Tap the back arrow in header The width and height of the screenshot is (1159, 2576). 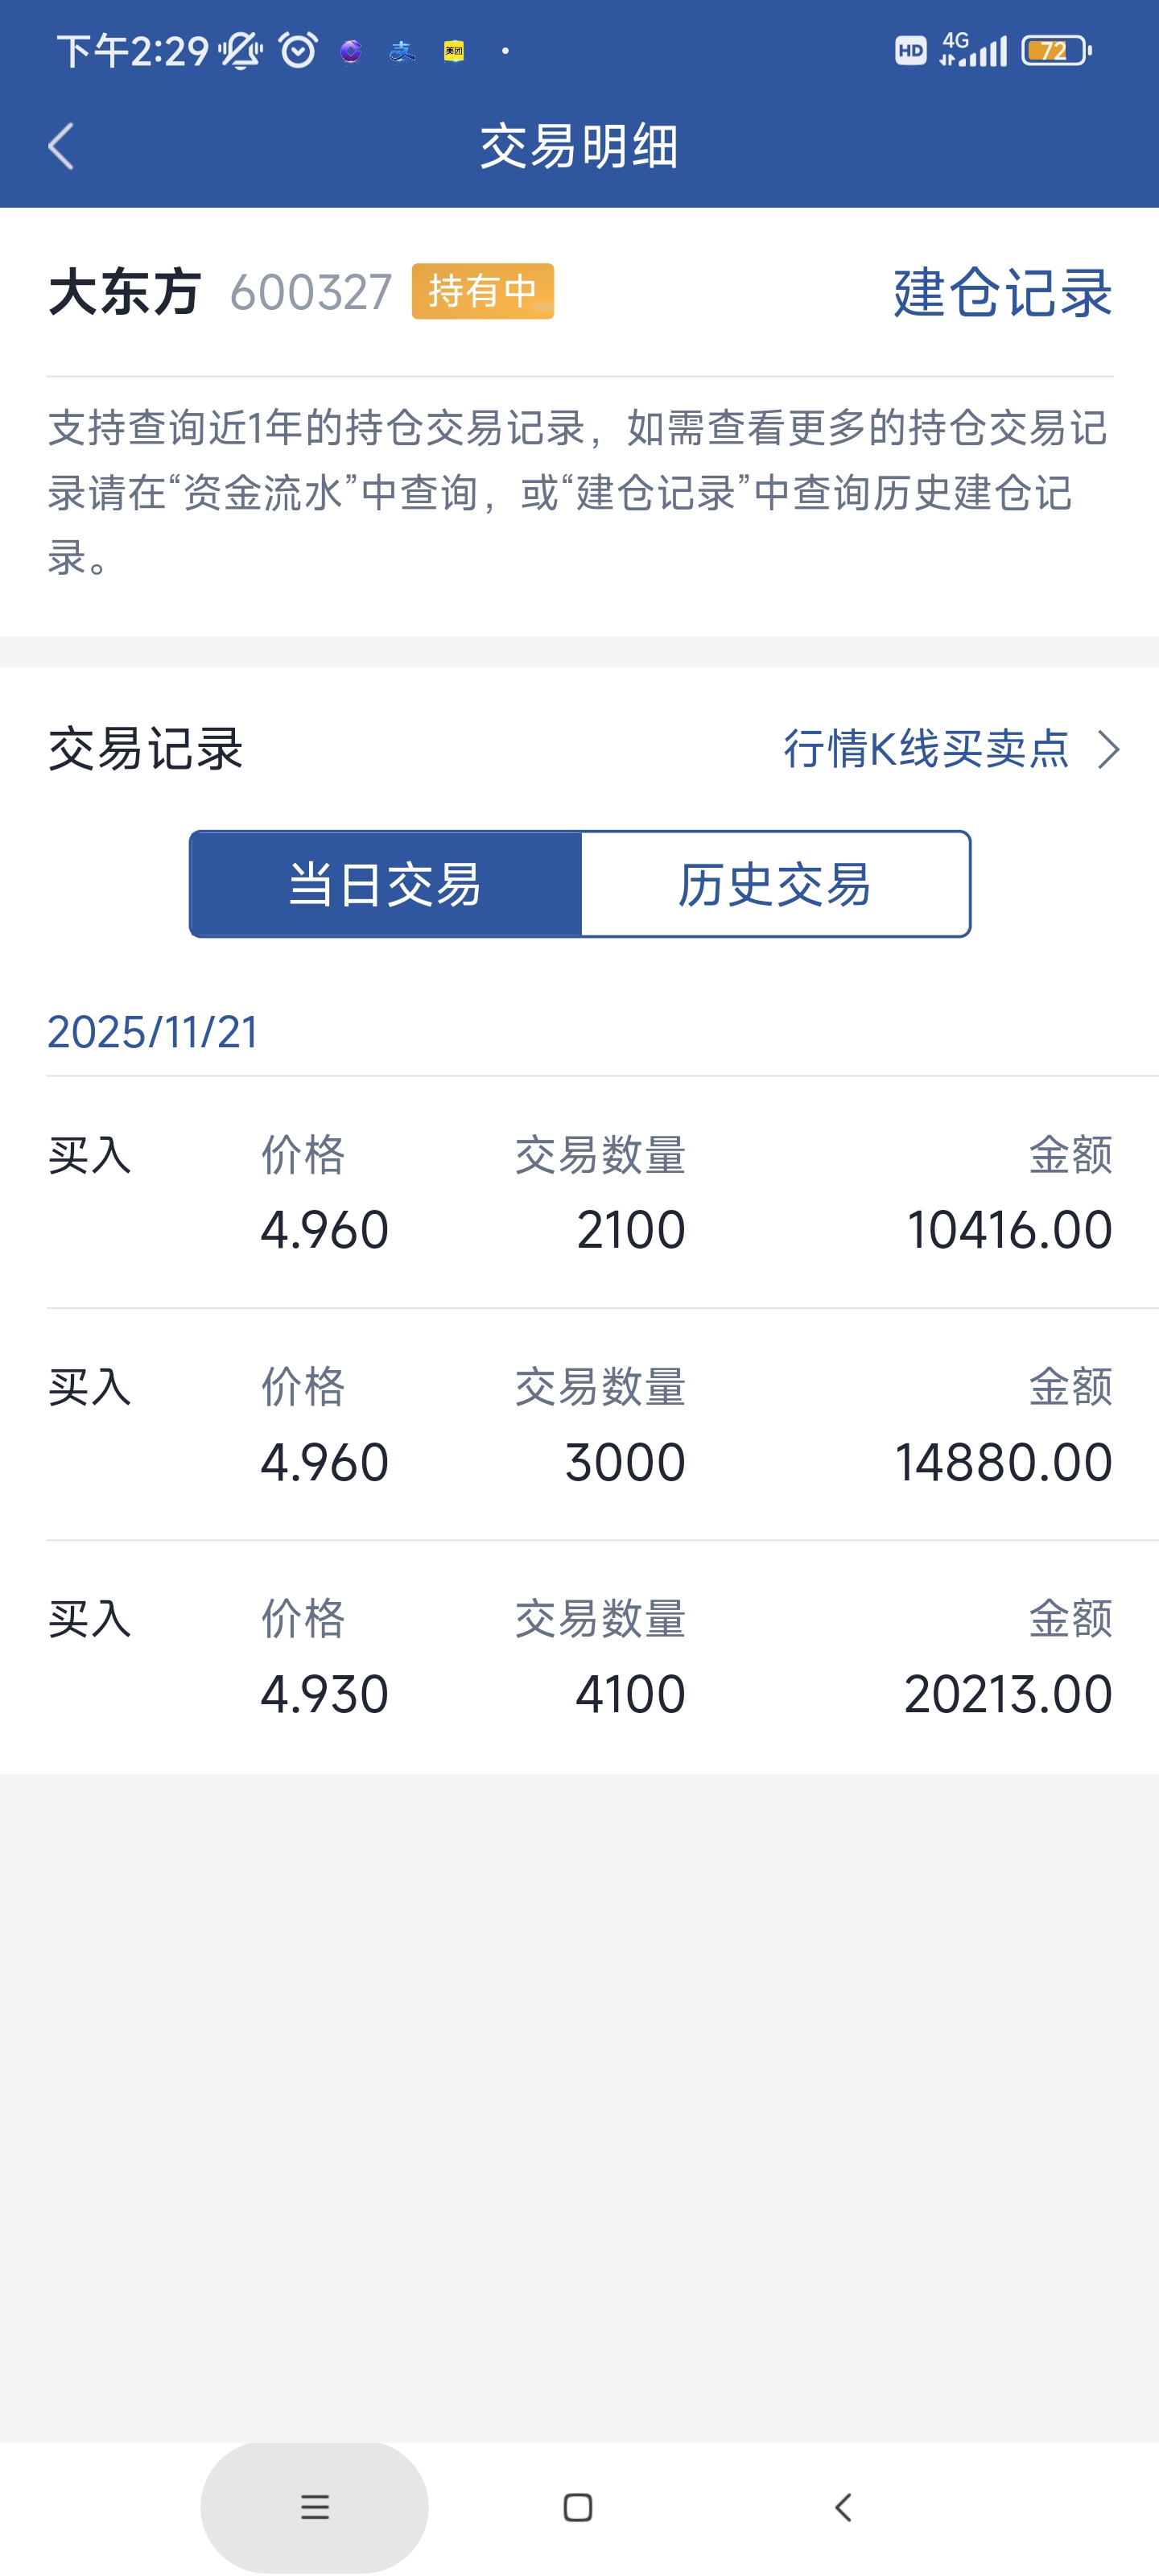(62, 147)
